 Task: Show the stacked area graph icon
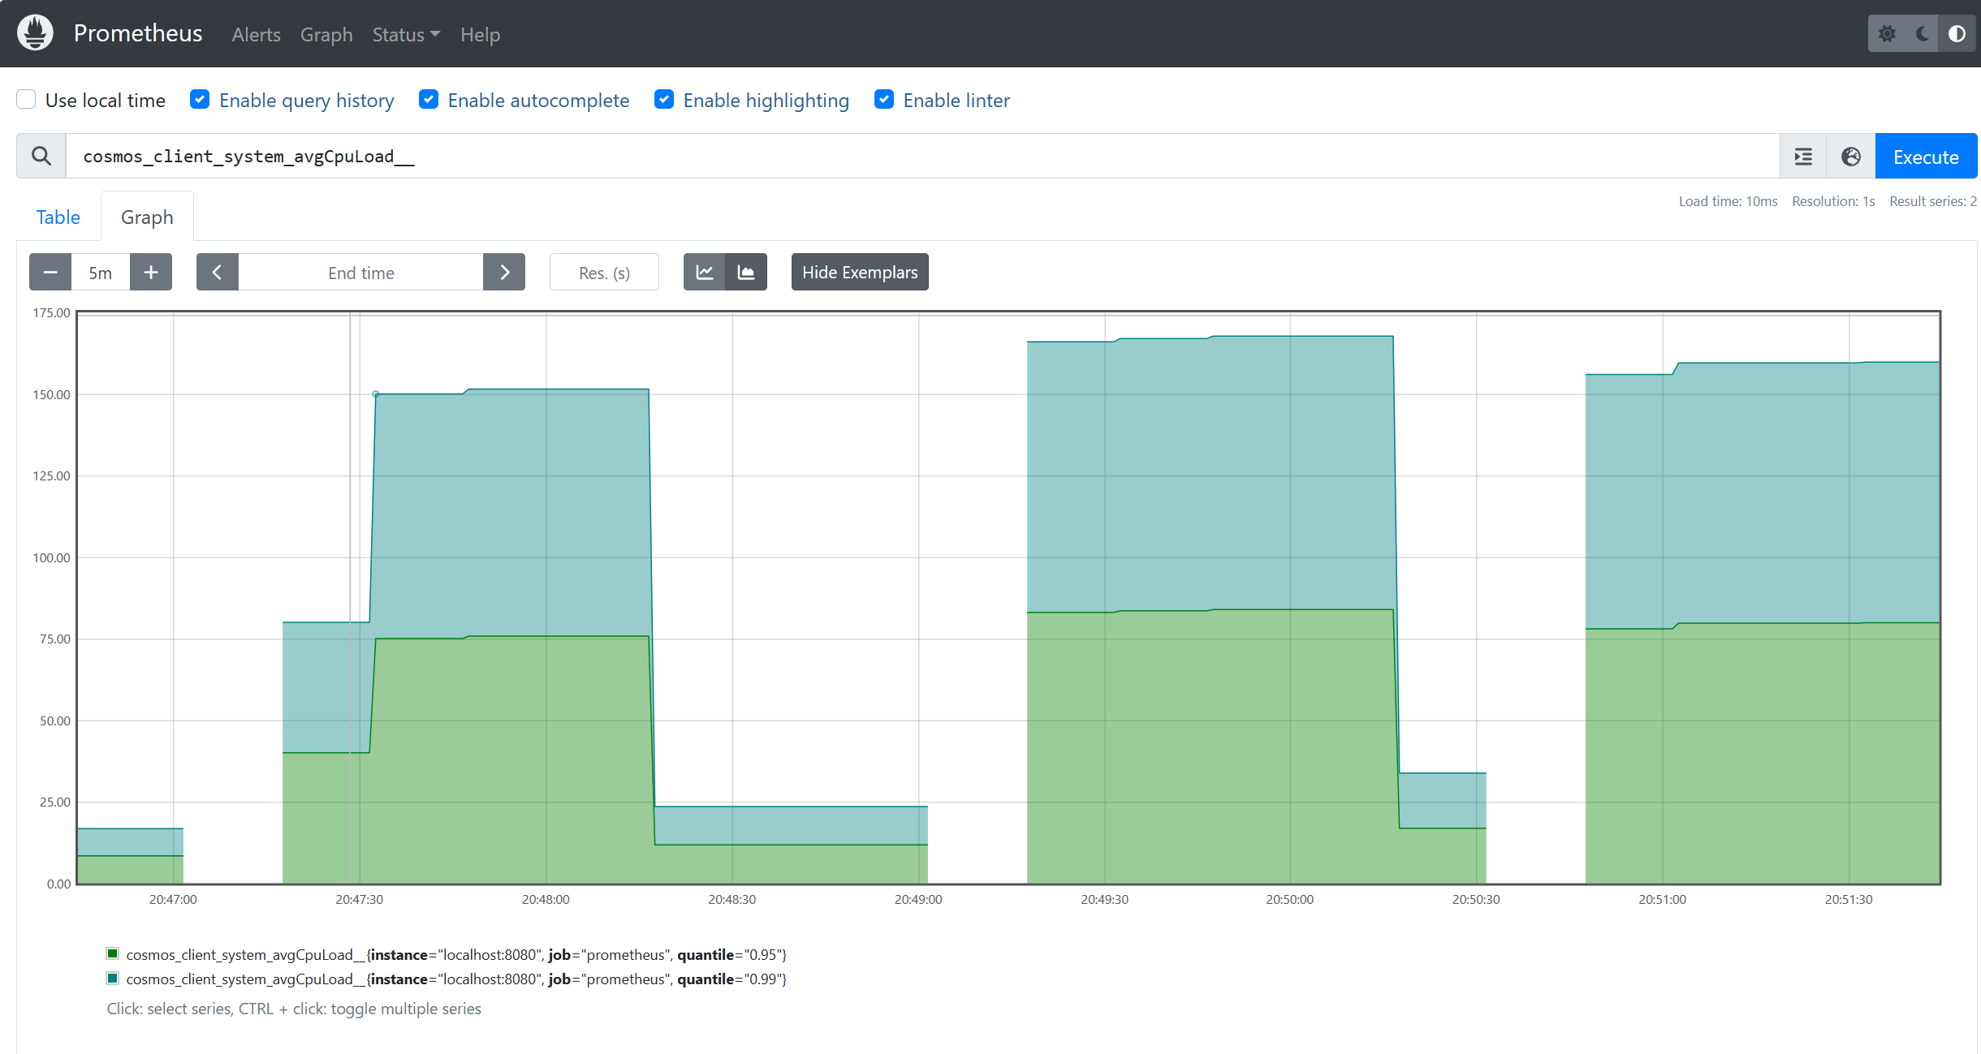coord(746,273)
